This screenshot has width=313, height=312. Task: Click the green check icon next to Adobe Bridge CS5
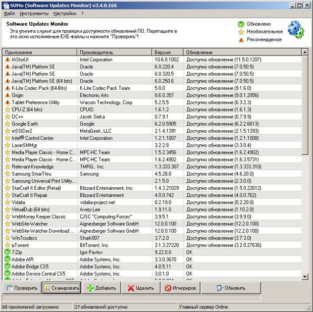(x=8, y=267)
